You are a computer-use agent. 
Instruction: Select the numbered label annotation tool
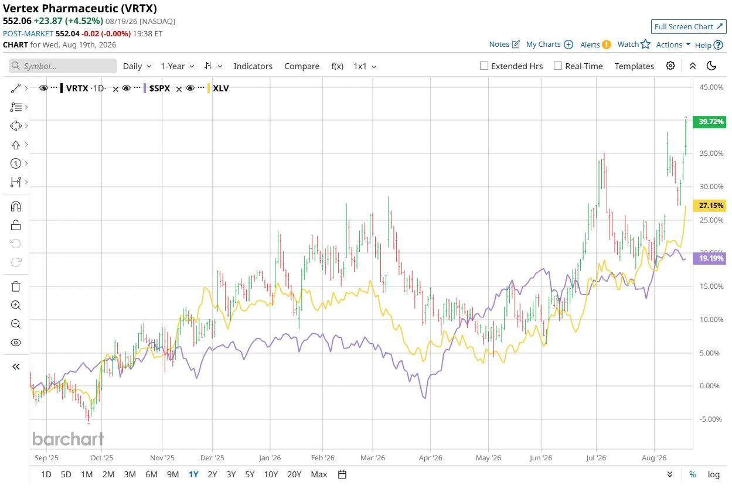[x=16, y=163]
